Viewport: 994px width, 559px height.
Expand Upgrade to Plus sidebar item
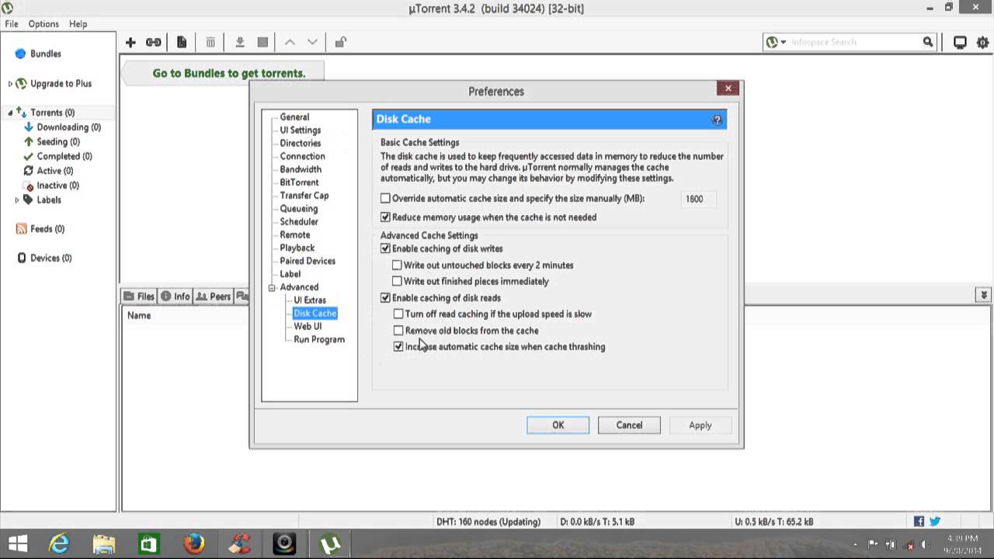10,84
